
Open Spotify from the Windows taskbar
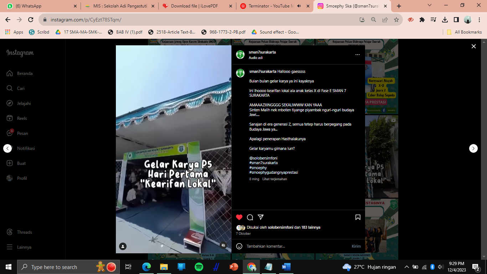(199, 267)
